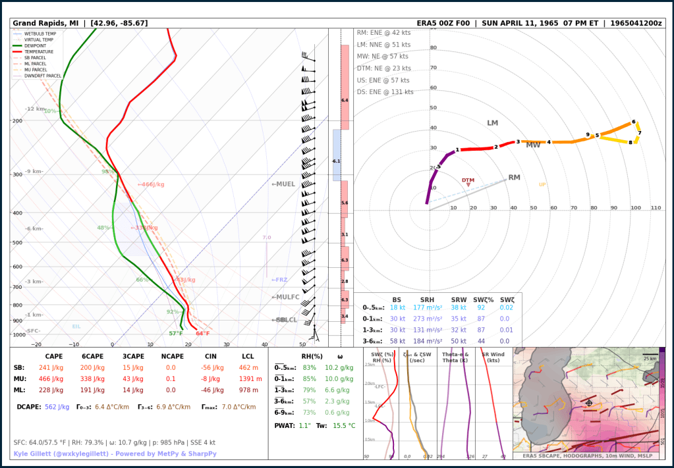Click the crosshair location marker on map
Screen dimensions: 674x468
589,403
